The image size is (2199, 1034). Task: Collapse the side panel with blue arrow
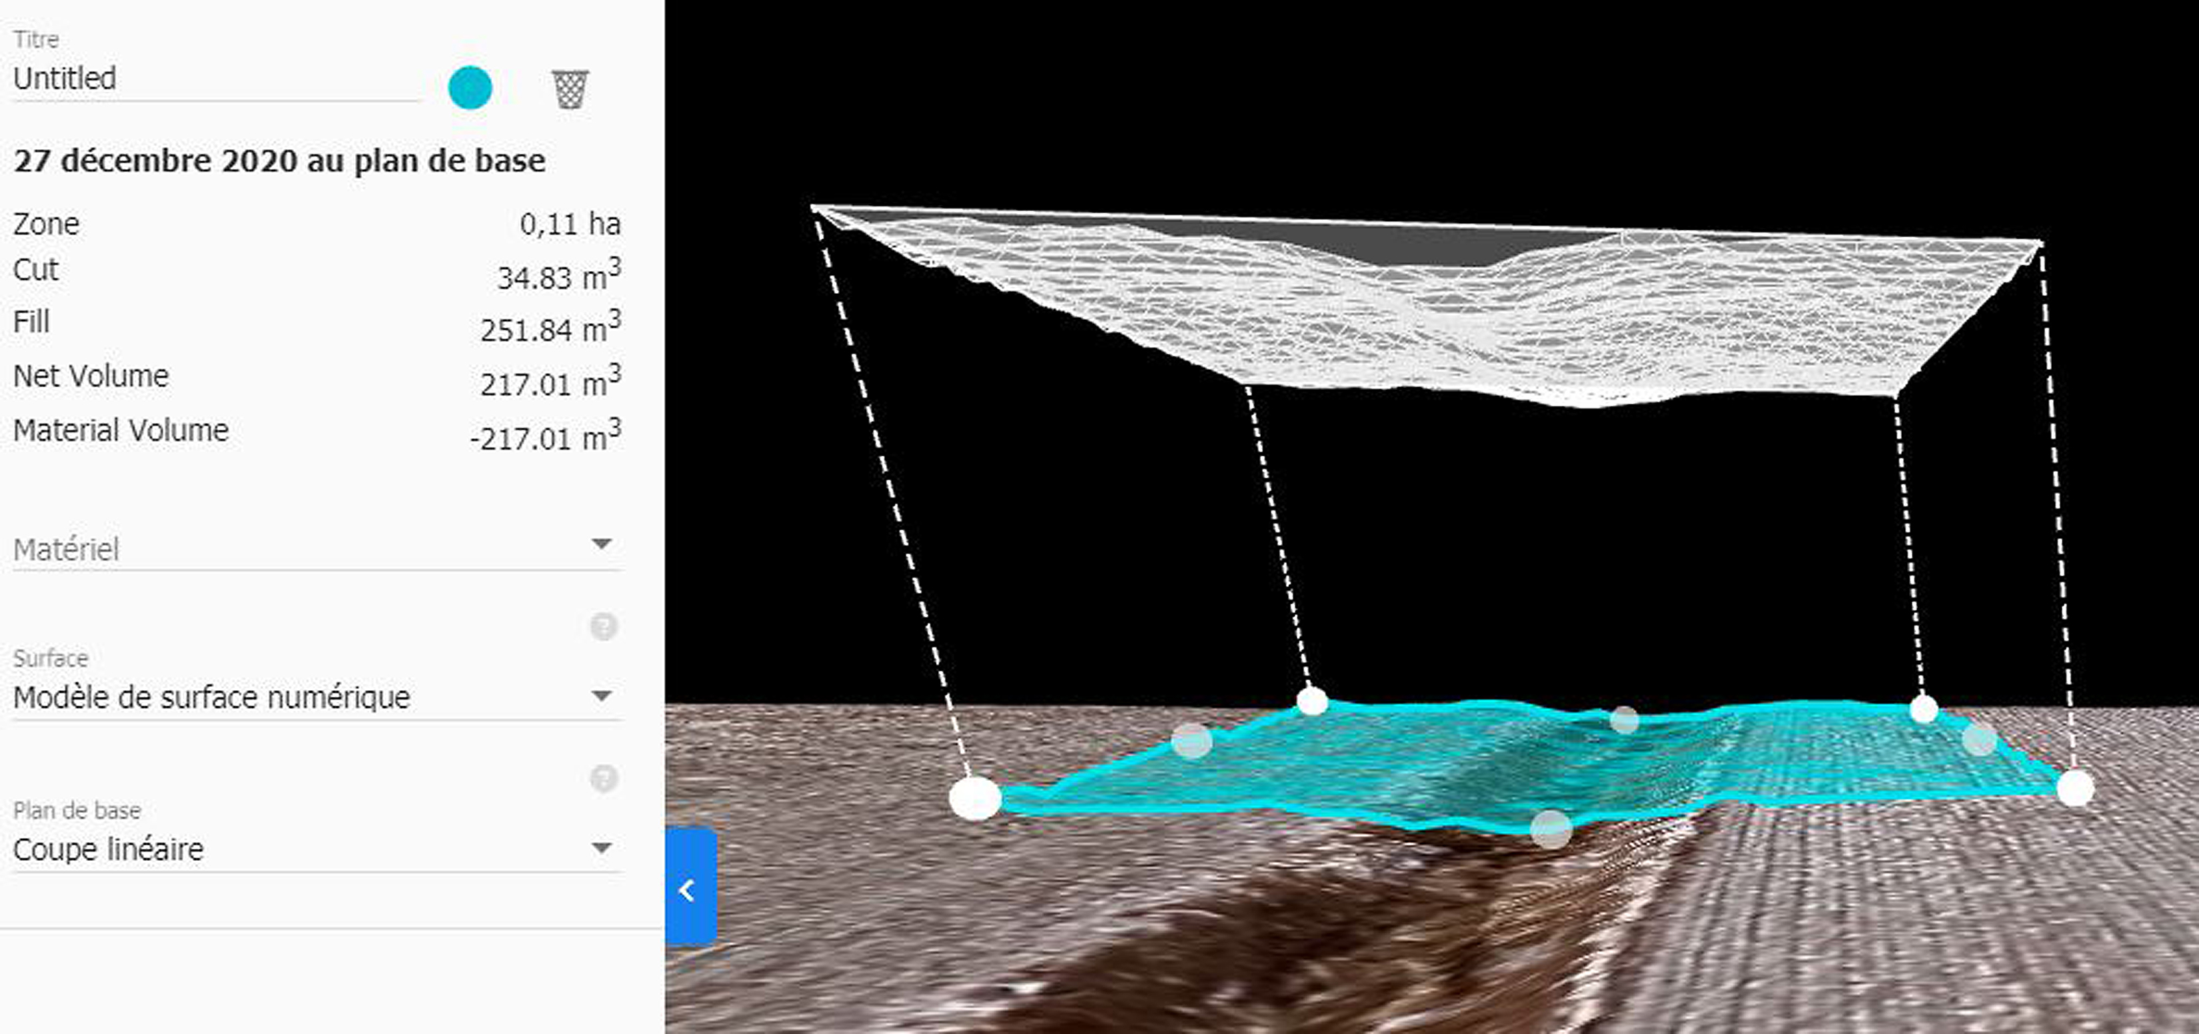[x=690, y=887]
